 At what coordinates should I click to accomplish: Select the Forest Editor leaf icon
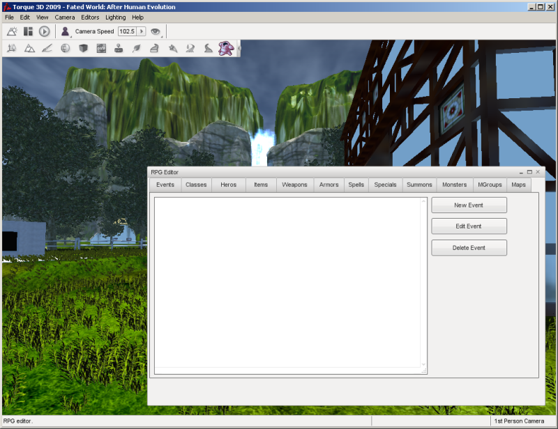tap(137, 49)
